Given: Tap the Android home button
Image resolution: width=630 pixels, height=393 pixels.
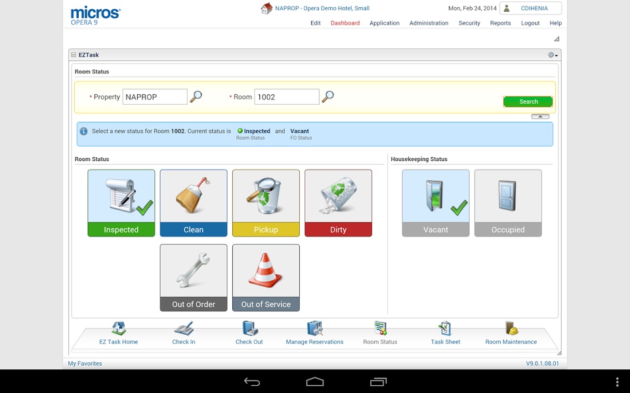Looking at the screenshot, I should 315,382.
